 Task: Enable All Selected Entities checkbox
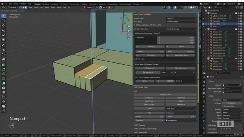(x=135, y=25)
